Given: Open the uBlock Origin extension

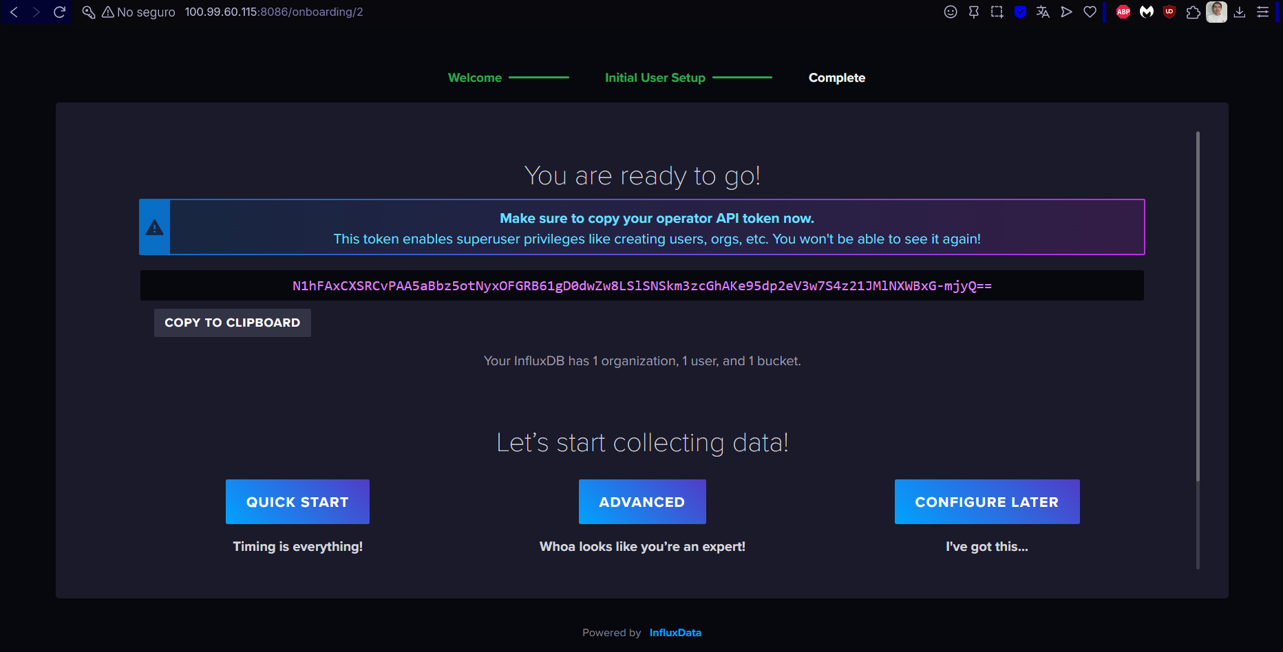Looking at the screenshot, I should (x=1169, y=12).
